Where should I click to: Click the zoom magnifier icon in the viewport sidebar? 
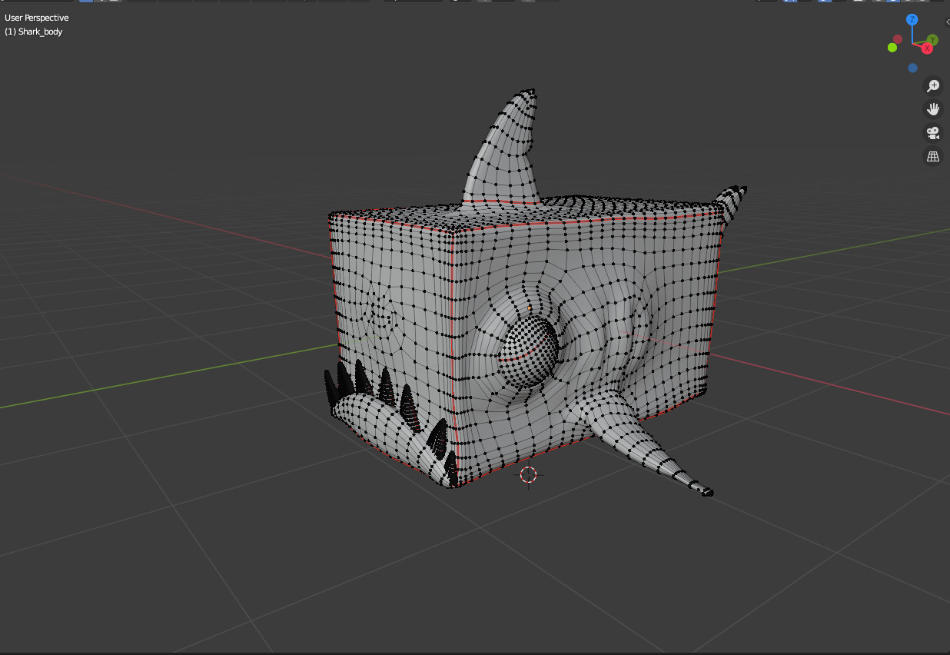pos(932,85)
